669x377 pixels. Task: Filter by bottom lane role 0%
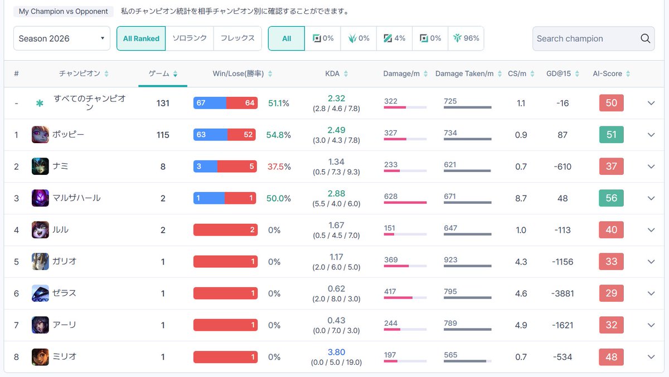click(x=430, y=38)
